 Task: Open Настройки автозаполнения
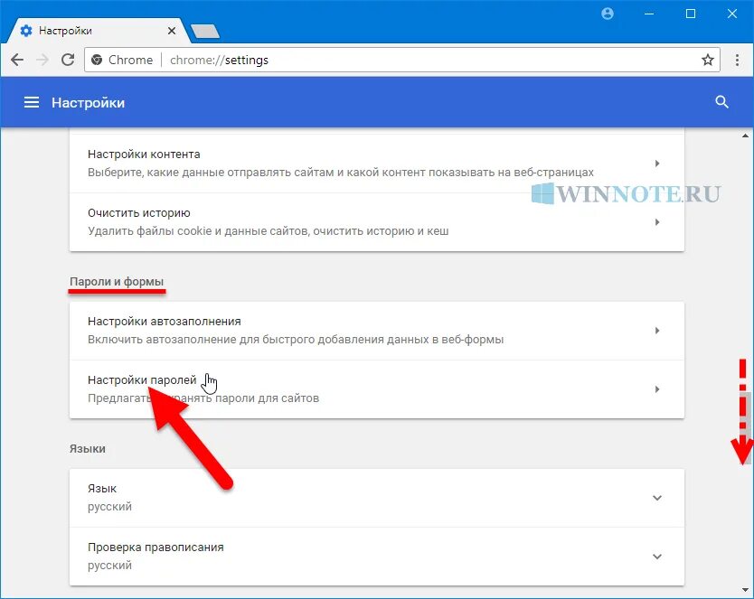[377, 331]
